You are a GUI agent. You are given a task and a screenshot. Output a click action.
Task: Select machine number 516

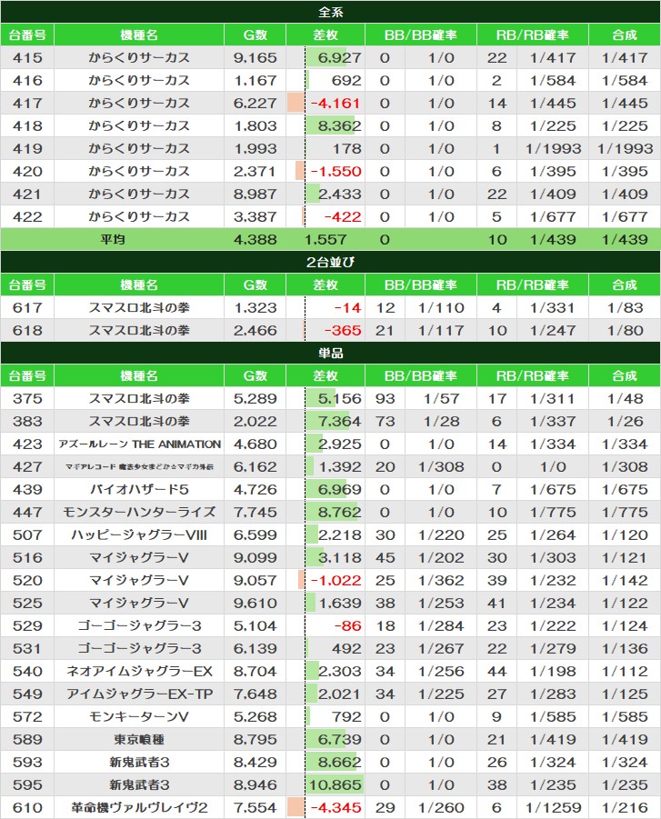tap(27, 558)
